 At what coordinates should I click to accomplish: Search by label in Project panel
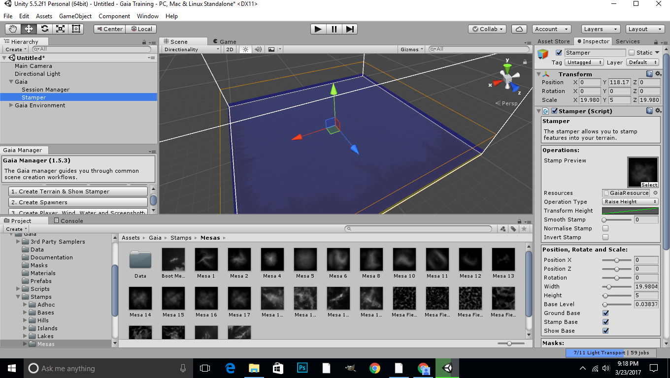click(513, 229)
